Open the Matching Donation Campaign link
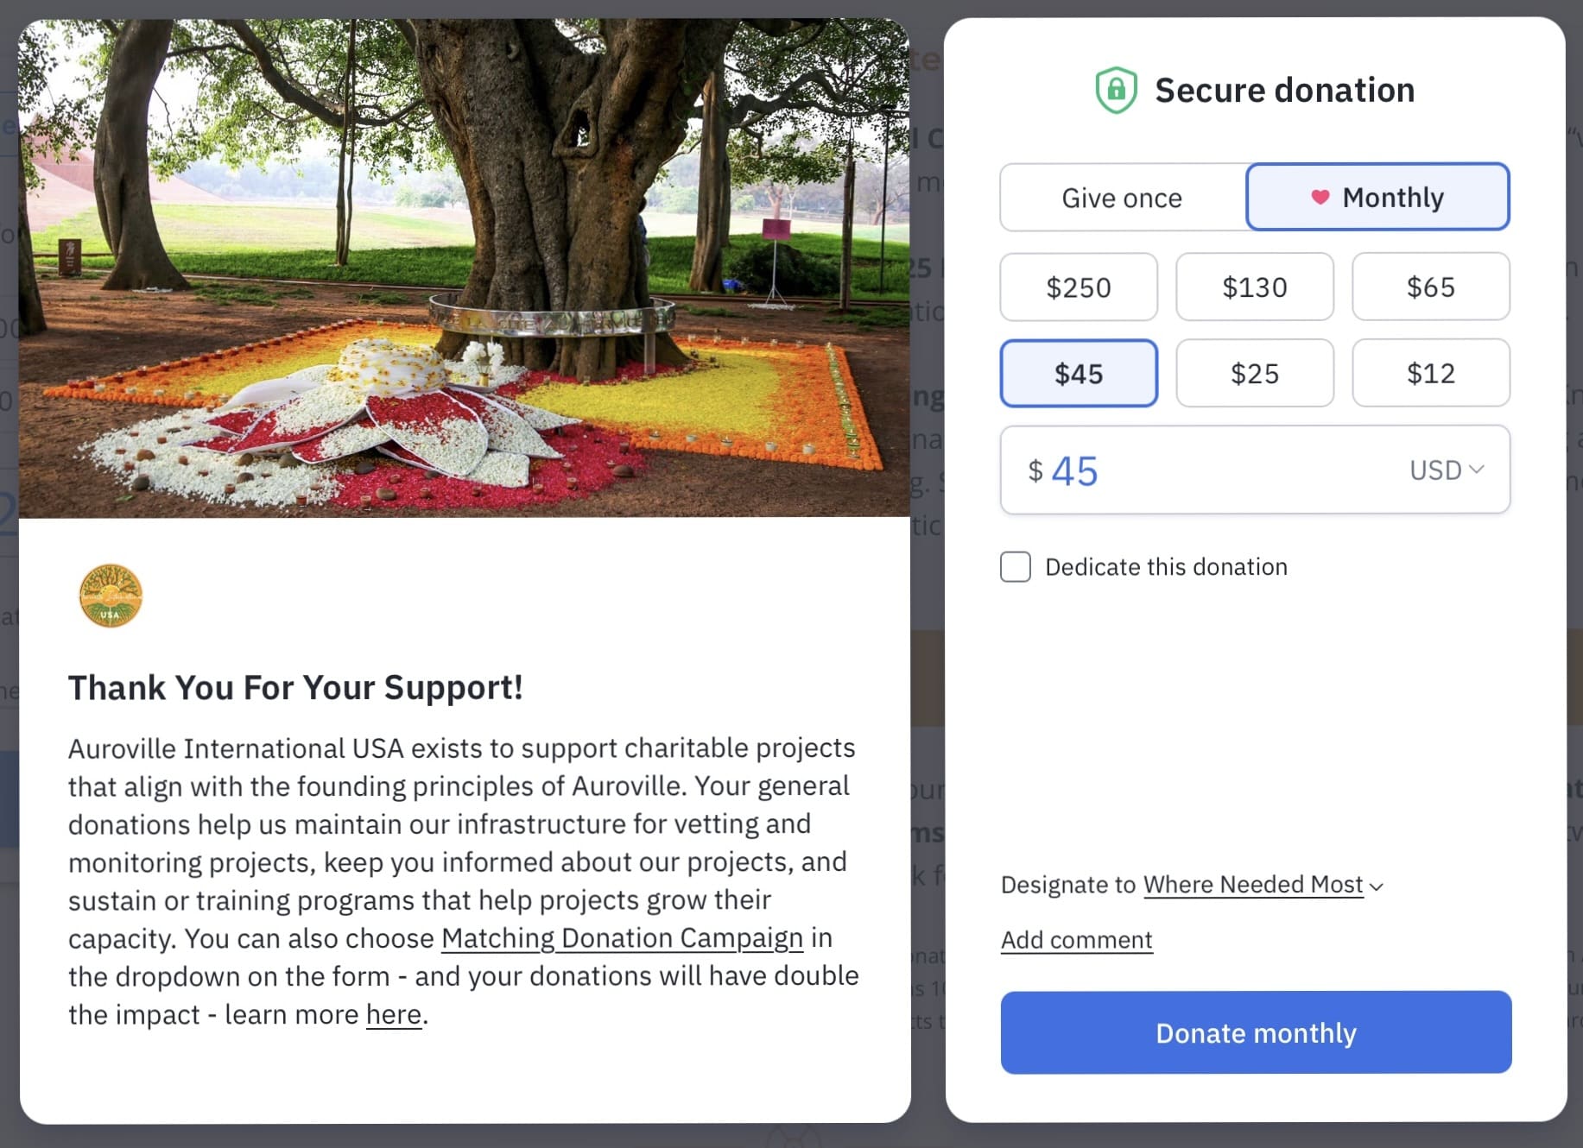 tap(622, 938)
